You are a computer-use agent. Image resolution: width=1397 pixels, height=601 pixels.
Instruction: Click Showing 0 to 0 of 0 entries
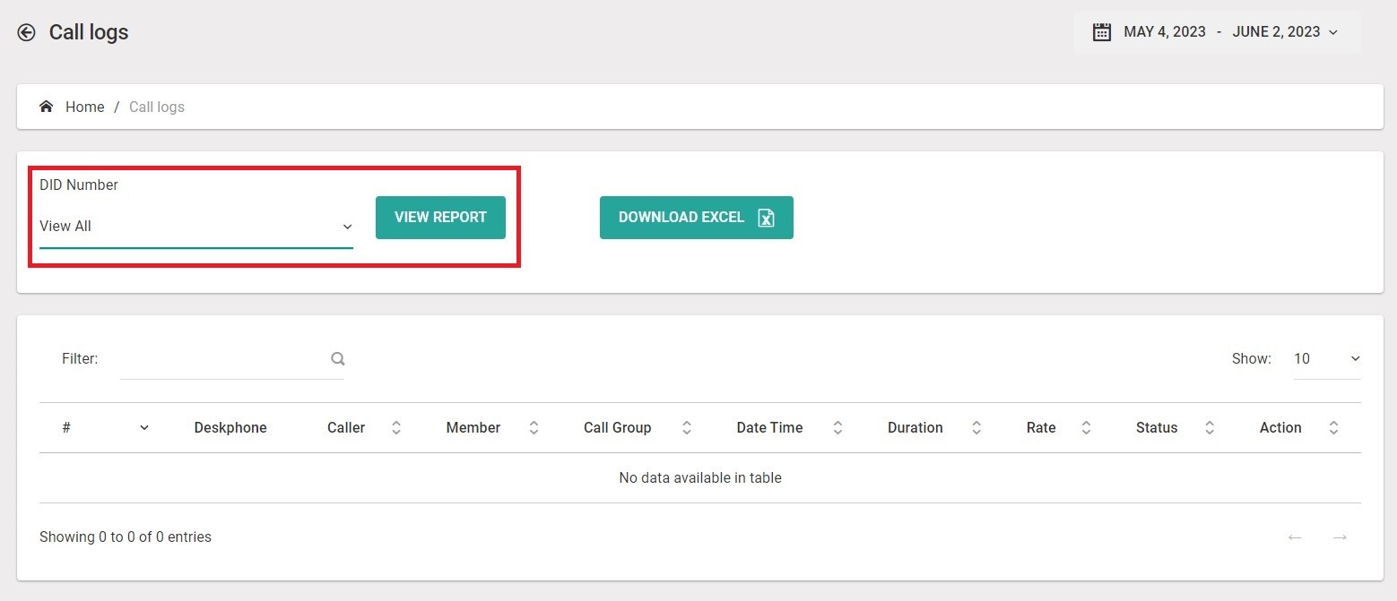126,537
